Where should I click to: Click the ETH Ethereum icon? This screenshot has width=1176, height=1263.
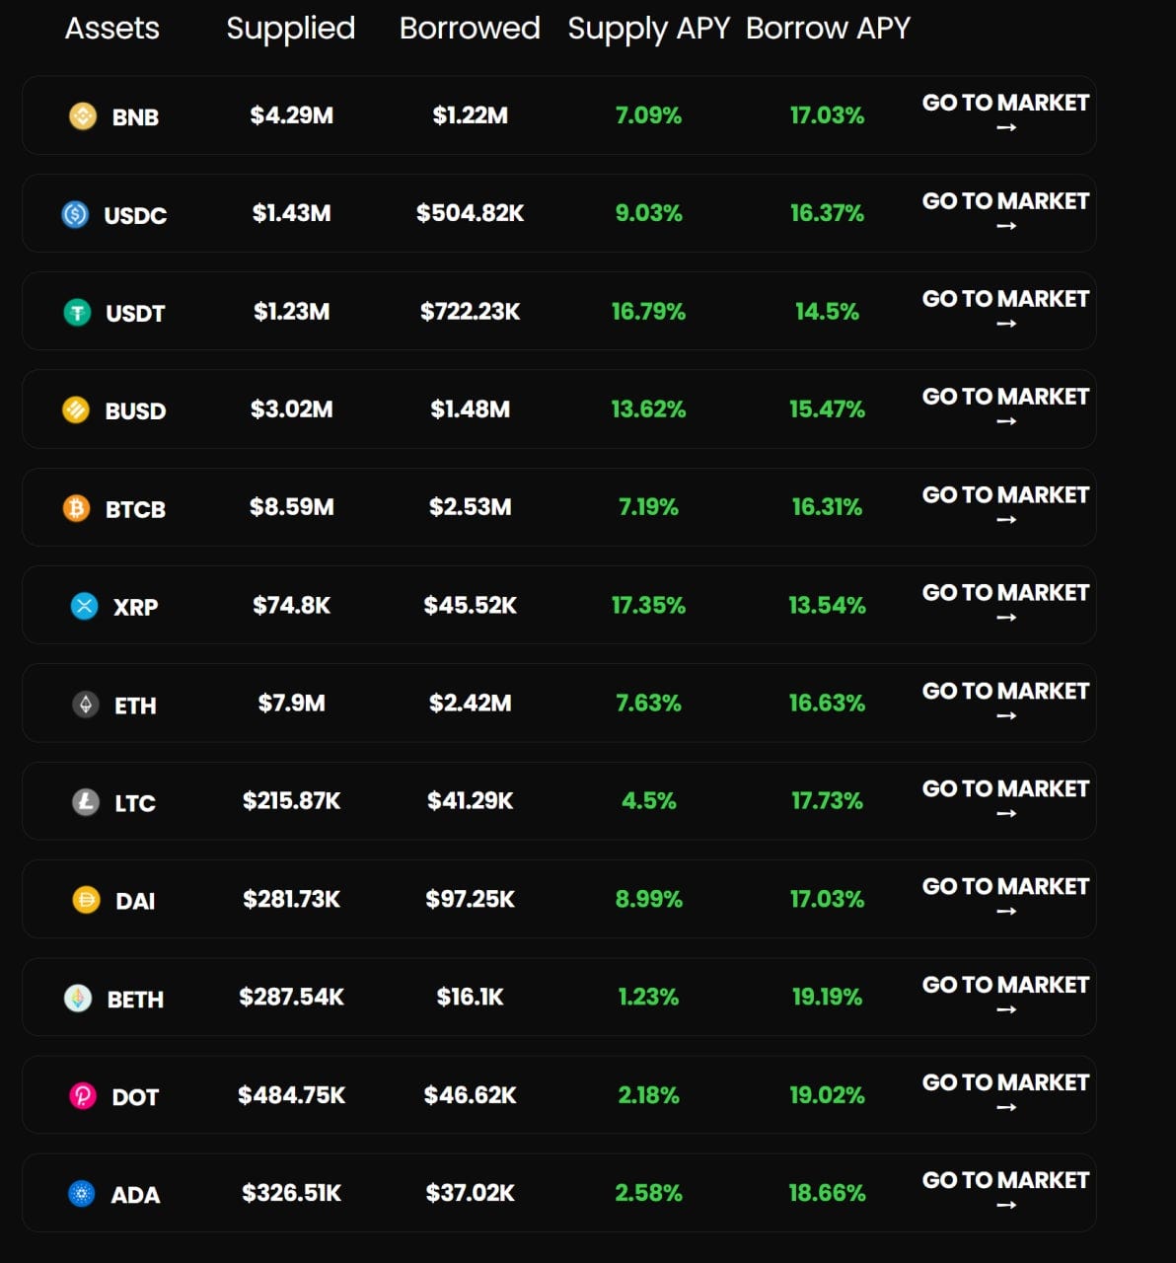(x=86, y=705)
